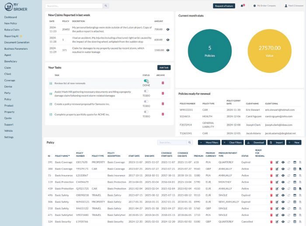Click the notifications bell icon
Viewport: 306px width, 226px height.
[x=242, y=6]
